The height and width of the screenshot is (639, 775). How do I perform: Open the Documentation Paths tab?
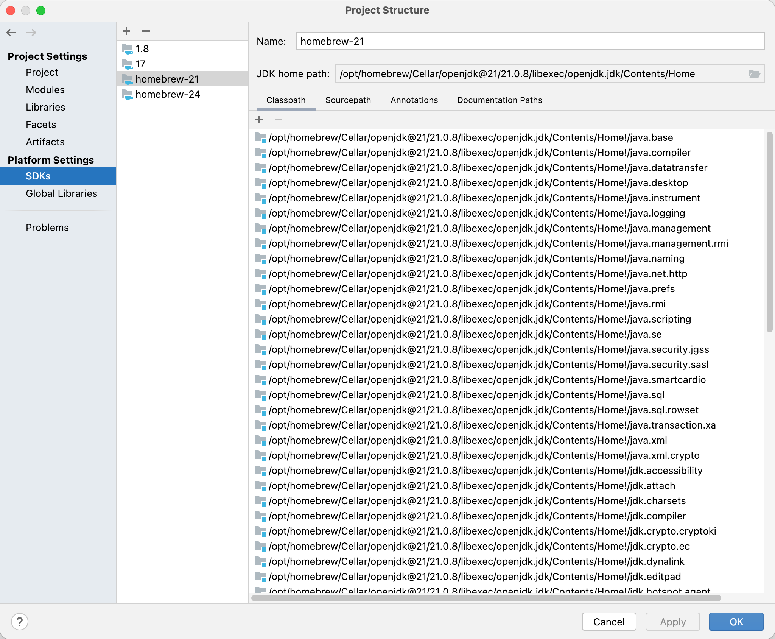[499, 100]
